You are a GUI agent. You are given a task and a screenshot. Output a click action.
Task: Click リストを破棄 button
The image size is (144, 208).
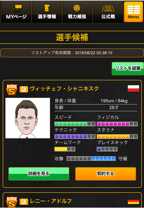128,69
